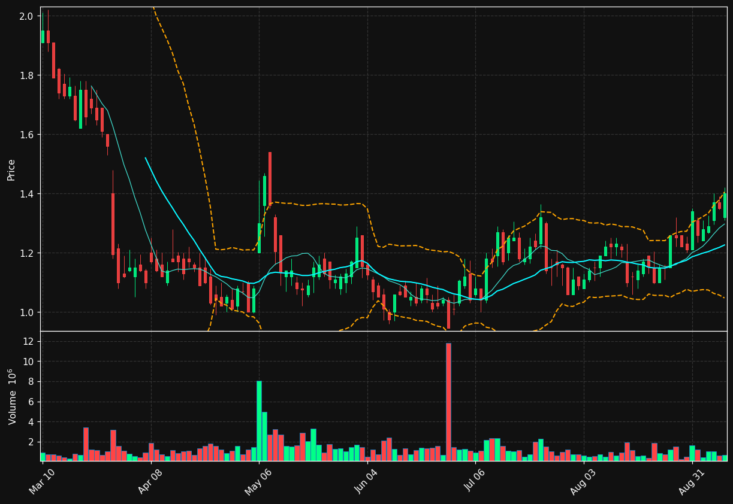Click the 4 volume axis label
Screen dimensions: 733x504
coord(31,422)
